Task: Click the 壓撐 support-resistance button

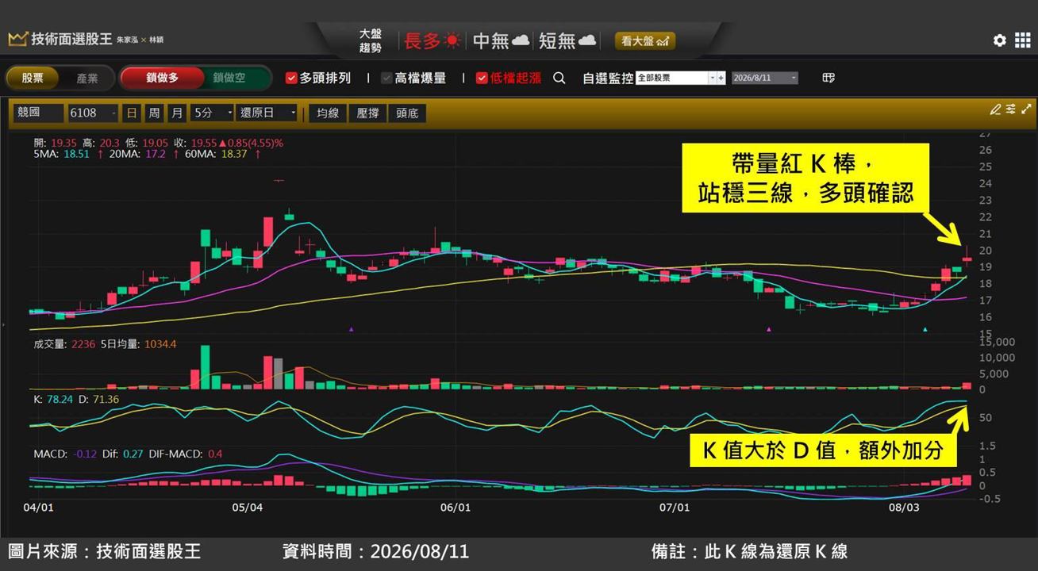Action: (367, 113)
